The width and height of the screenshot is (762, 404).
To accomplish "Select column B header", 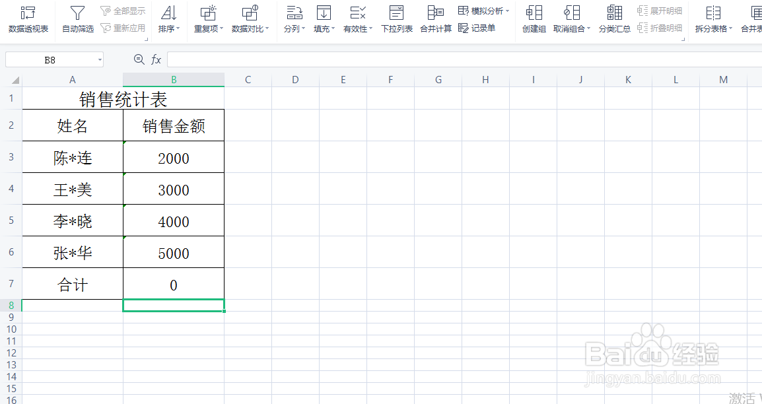I will pyautogui.click(x=174, y=80).
